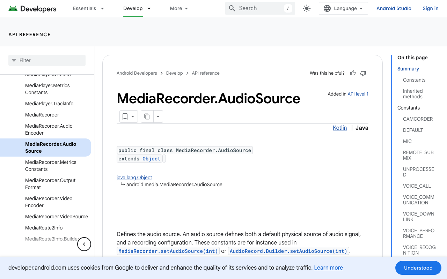Image resolution: width=447 pixels, height=279 pixels.
Task: Select MediaPlayer.MetricsConstants in sidebar
Action: pos(47,89)
